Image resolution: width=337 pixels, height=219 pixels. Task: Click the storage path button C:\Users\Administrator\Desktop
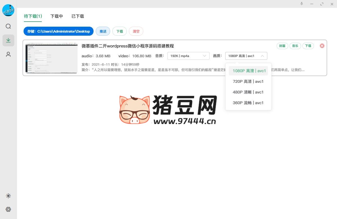click(58, 31)
